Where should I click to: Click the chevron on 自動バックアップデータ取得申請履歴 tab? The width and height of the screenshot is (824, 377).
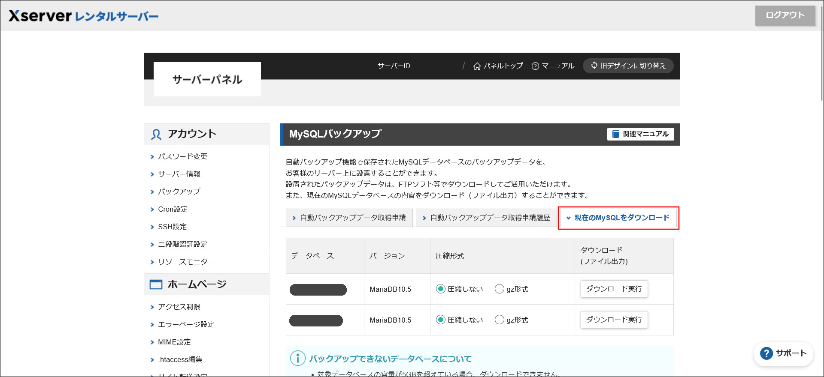424,218
